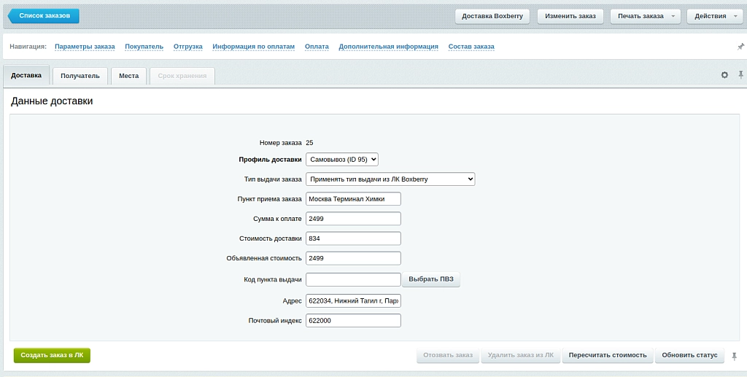Click the Стоимость доставки field
The image size is (747, 377).
click(353, 238)
